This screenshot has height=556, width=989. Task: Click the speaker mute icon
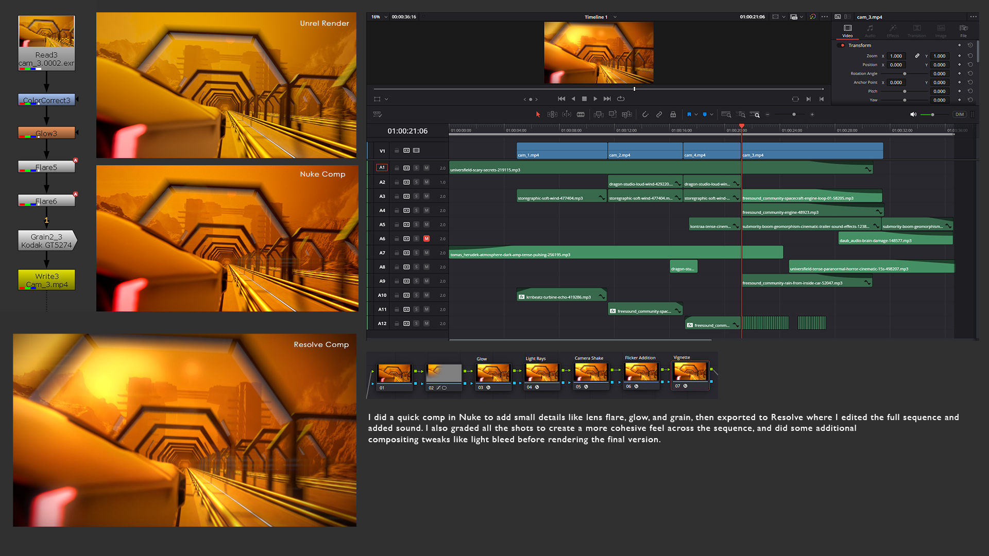click(x=913, y=114)
